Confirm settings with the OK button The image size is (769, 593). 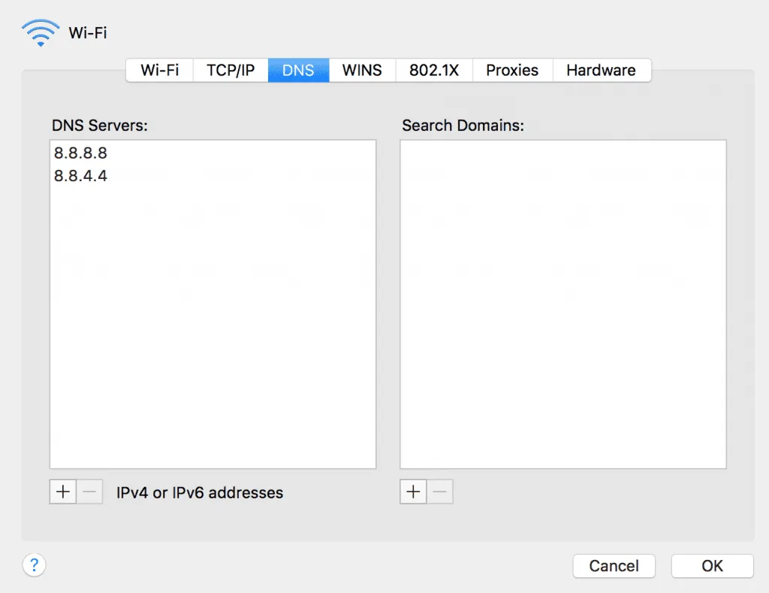(712, 566)
